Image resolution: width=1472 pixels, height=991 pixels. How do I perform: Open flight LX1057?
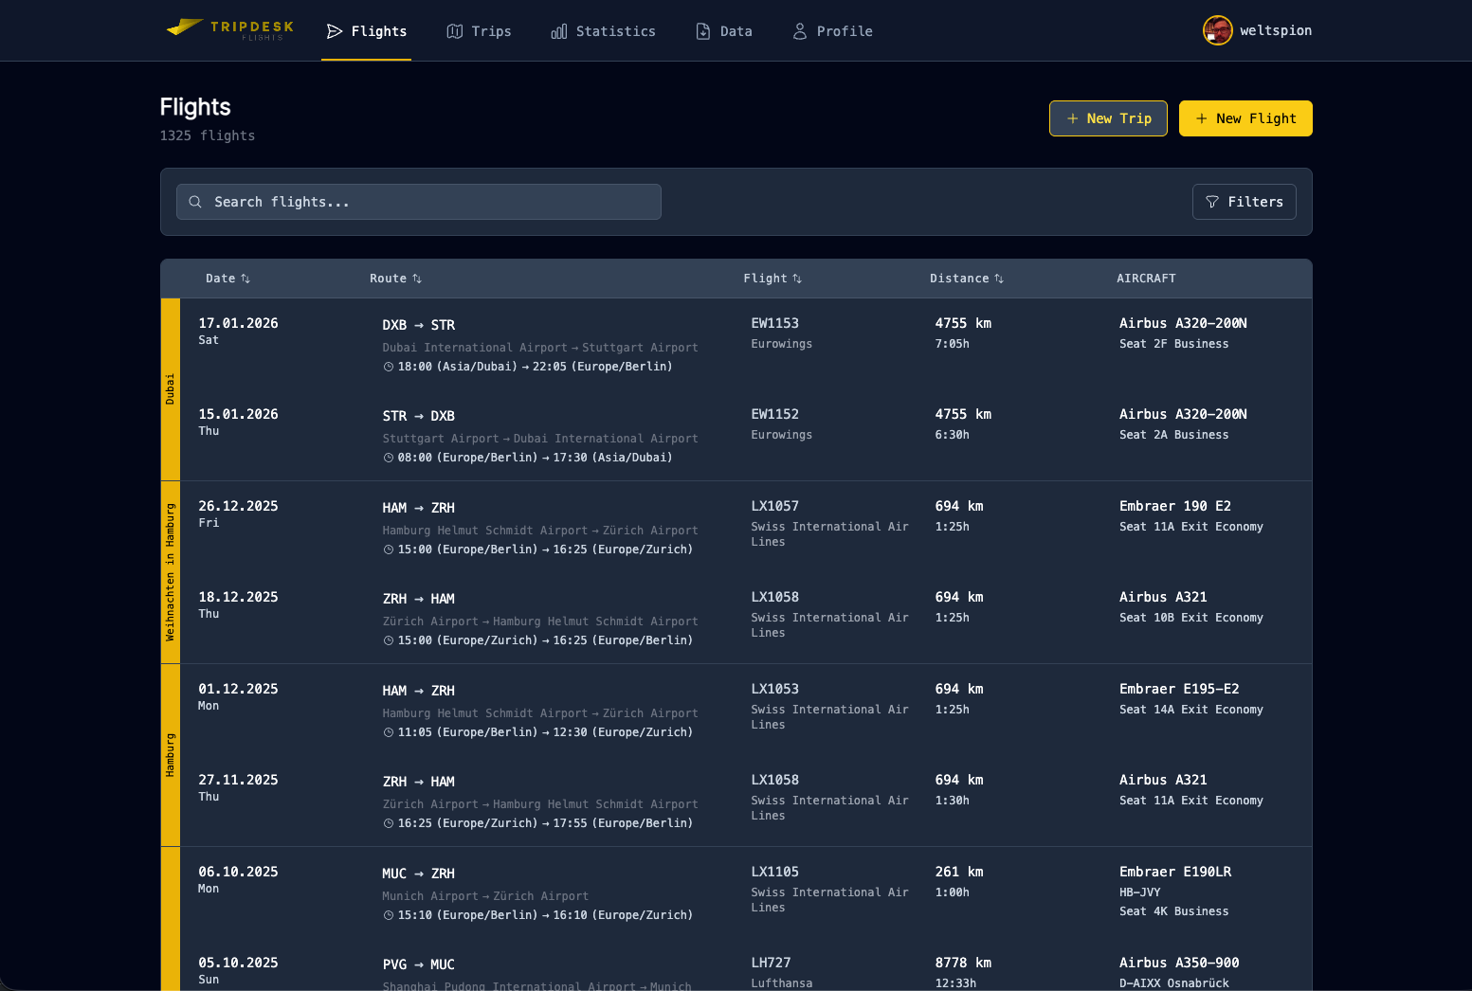[x=774, y=506]
